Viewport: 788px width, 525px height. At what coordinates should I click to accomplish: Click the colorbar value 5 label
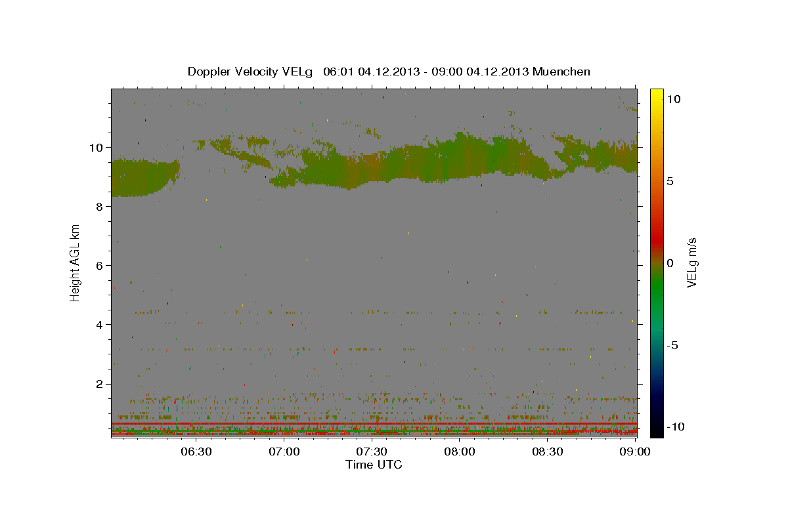click(x=671, y=181)
